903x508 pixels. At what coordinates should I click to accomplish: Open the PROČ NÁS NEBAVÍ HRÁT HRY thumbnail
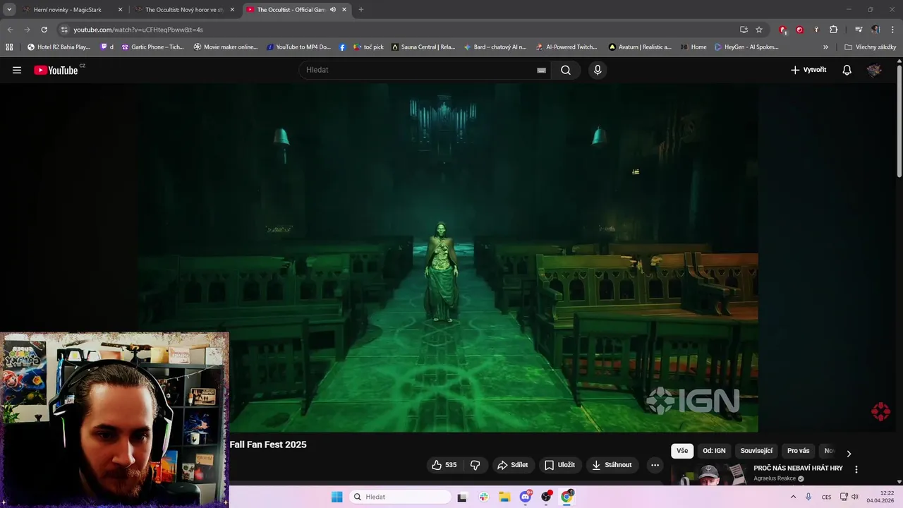coord(709,474)
